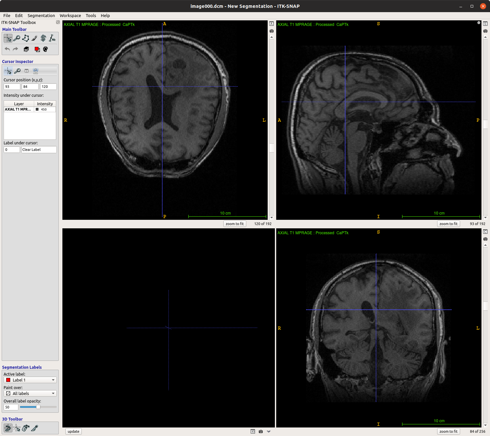Click zoom to fit under axial view
This screenshot has height=436, width=490.
[235, 224]
